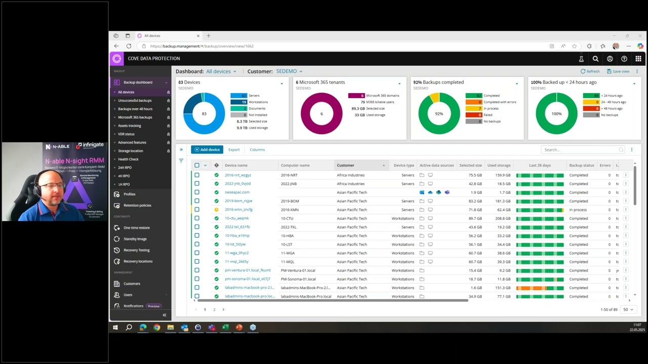The width and height of the screenshot is (648, 364).
Task: Select VDR status in sidebar
Action: pos(126,134)
